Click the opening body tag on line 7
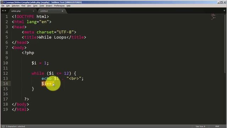This screenshot has height=128, width=227. (x=19, y=48)
